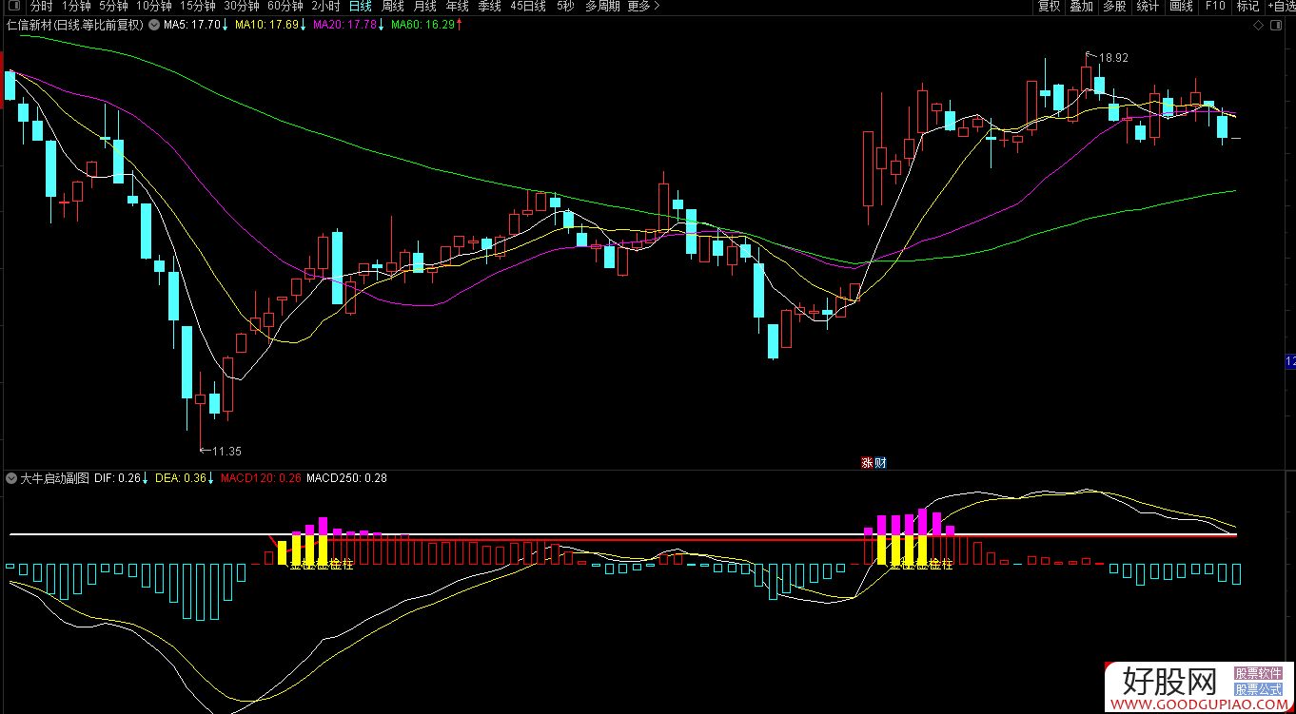
Task: Switch to the 分时 timeframe
Action: point(41,7)
